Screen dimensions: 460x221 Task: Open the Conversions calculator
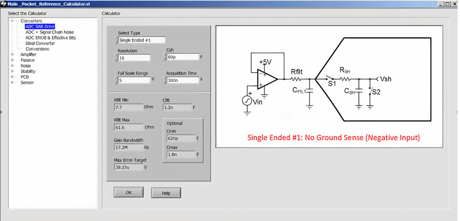37,49
